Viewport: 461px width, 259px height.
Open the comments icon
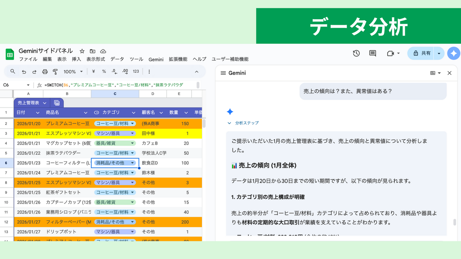click(373, 53)
